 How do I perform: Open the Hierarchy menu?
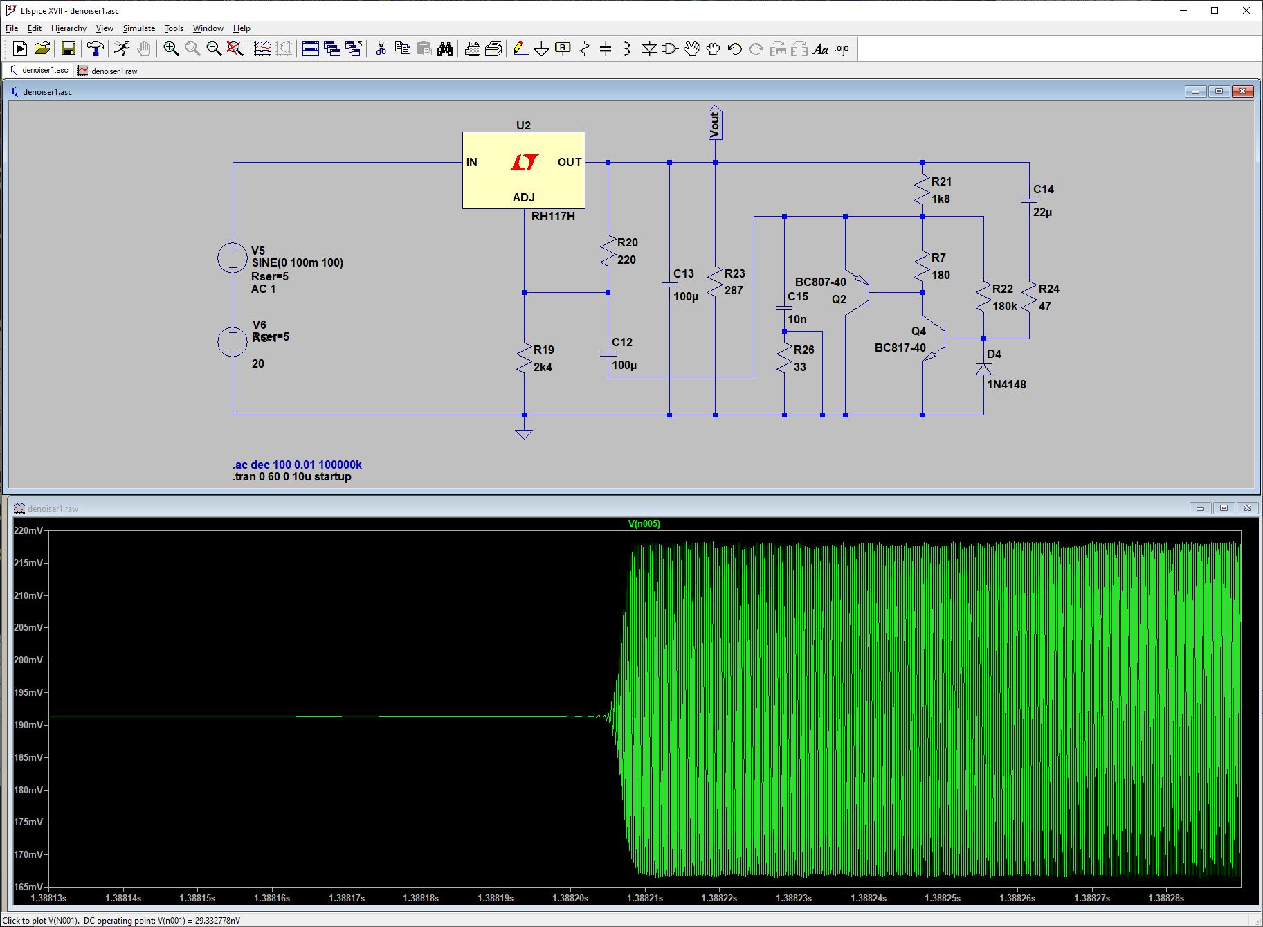pyautogui.click(x=69, y=28)
